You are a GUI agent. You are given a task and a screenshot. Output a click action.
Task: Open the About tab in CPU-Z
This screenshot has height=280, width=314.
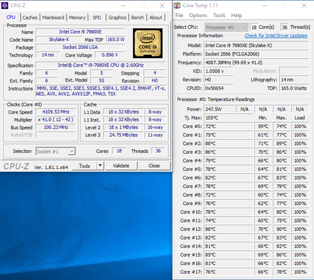[156, 18]
